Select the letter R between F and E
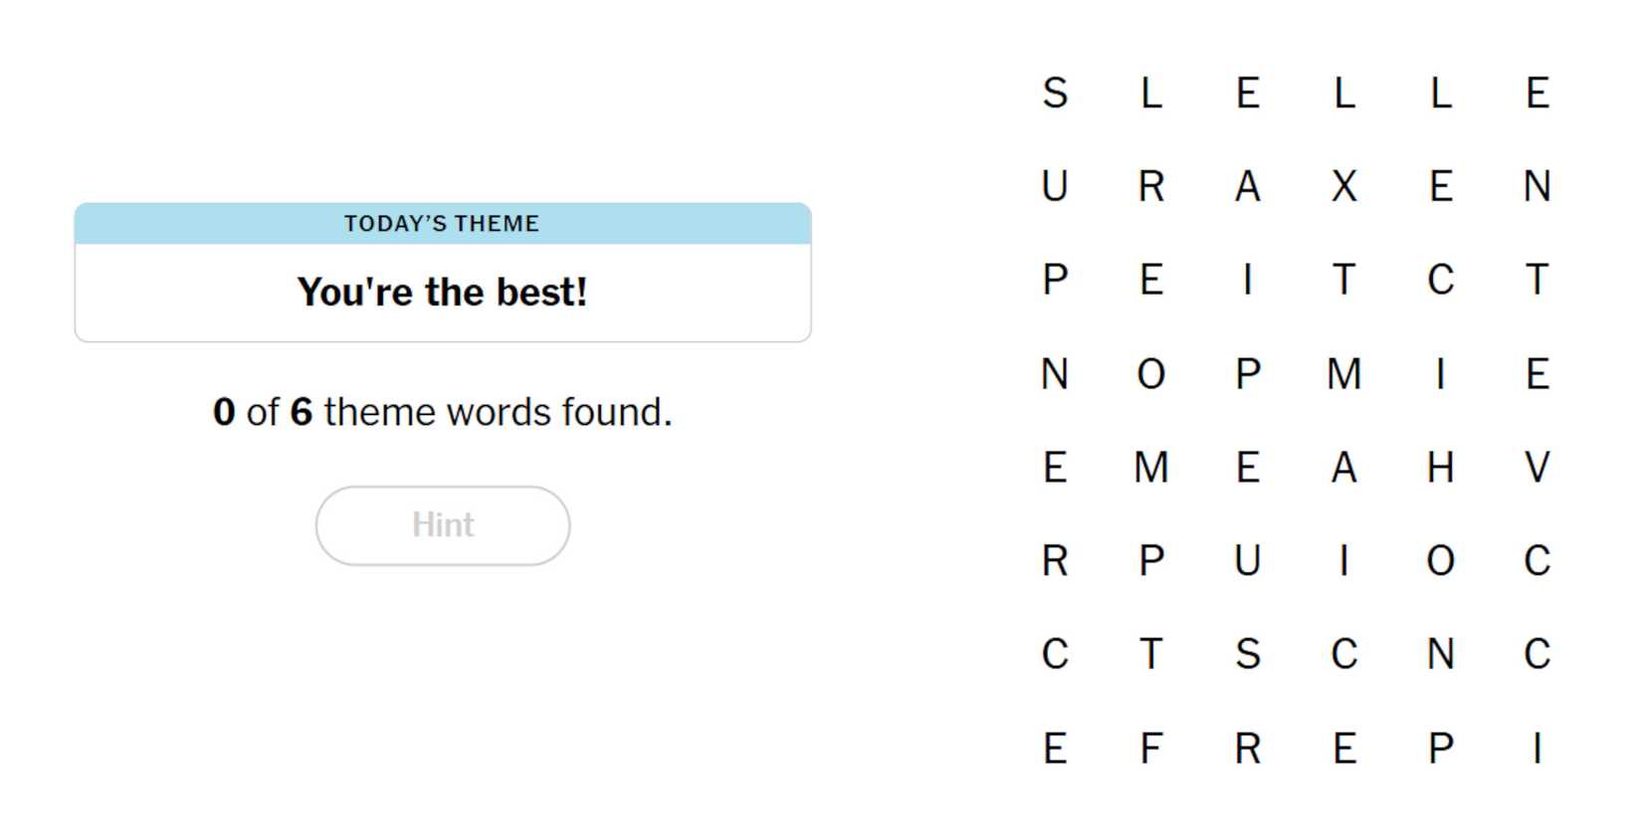 [1247, 748]
